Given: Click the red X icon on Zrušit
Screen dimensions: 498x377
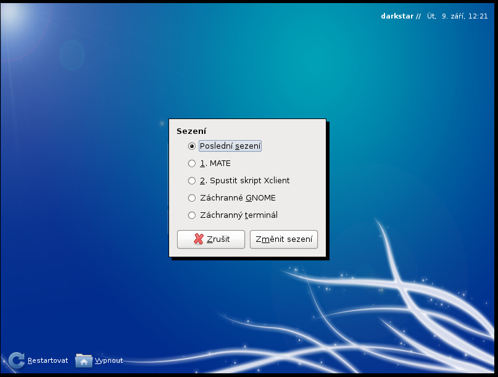Looking at the screenshot, I should click(199, 239).
